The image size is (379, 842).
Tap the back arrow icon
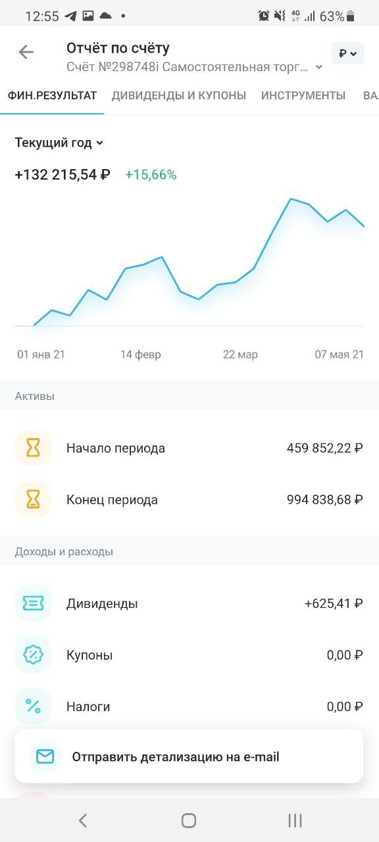tap(26, 53)
